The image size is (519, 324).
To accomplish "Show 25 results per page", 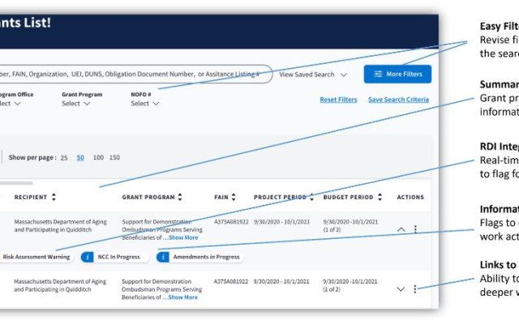I will [x=63, y=157].
